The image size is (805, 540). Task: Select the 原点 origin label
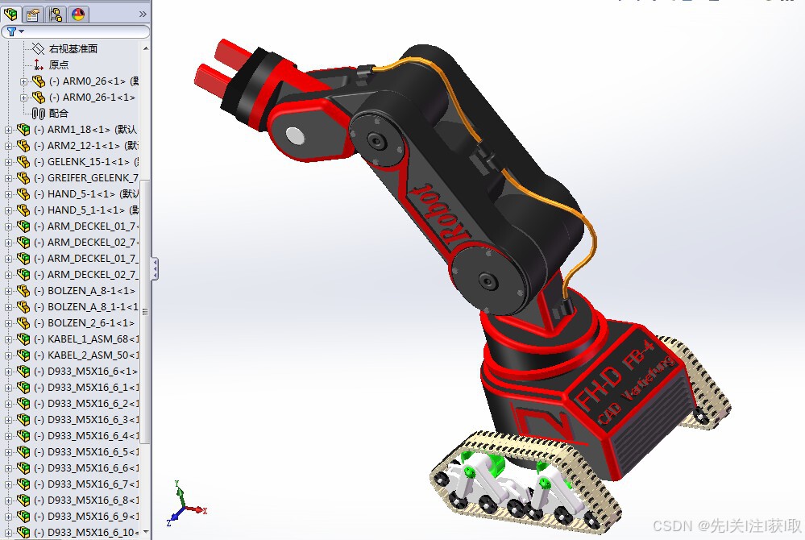click(x=59, y=64)
